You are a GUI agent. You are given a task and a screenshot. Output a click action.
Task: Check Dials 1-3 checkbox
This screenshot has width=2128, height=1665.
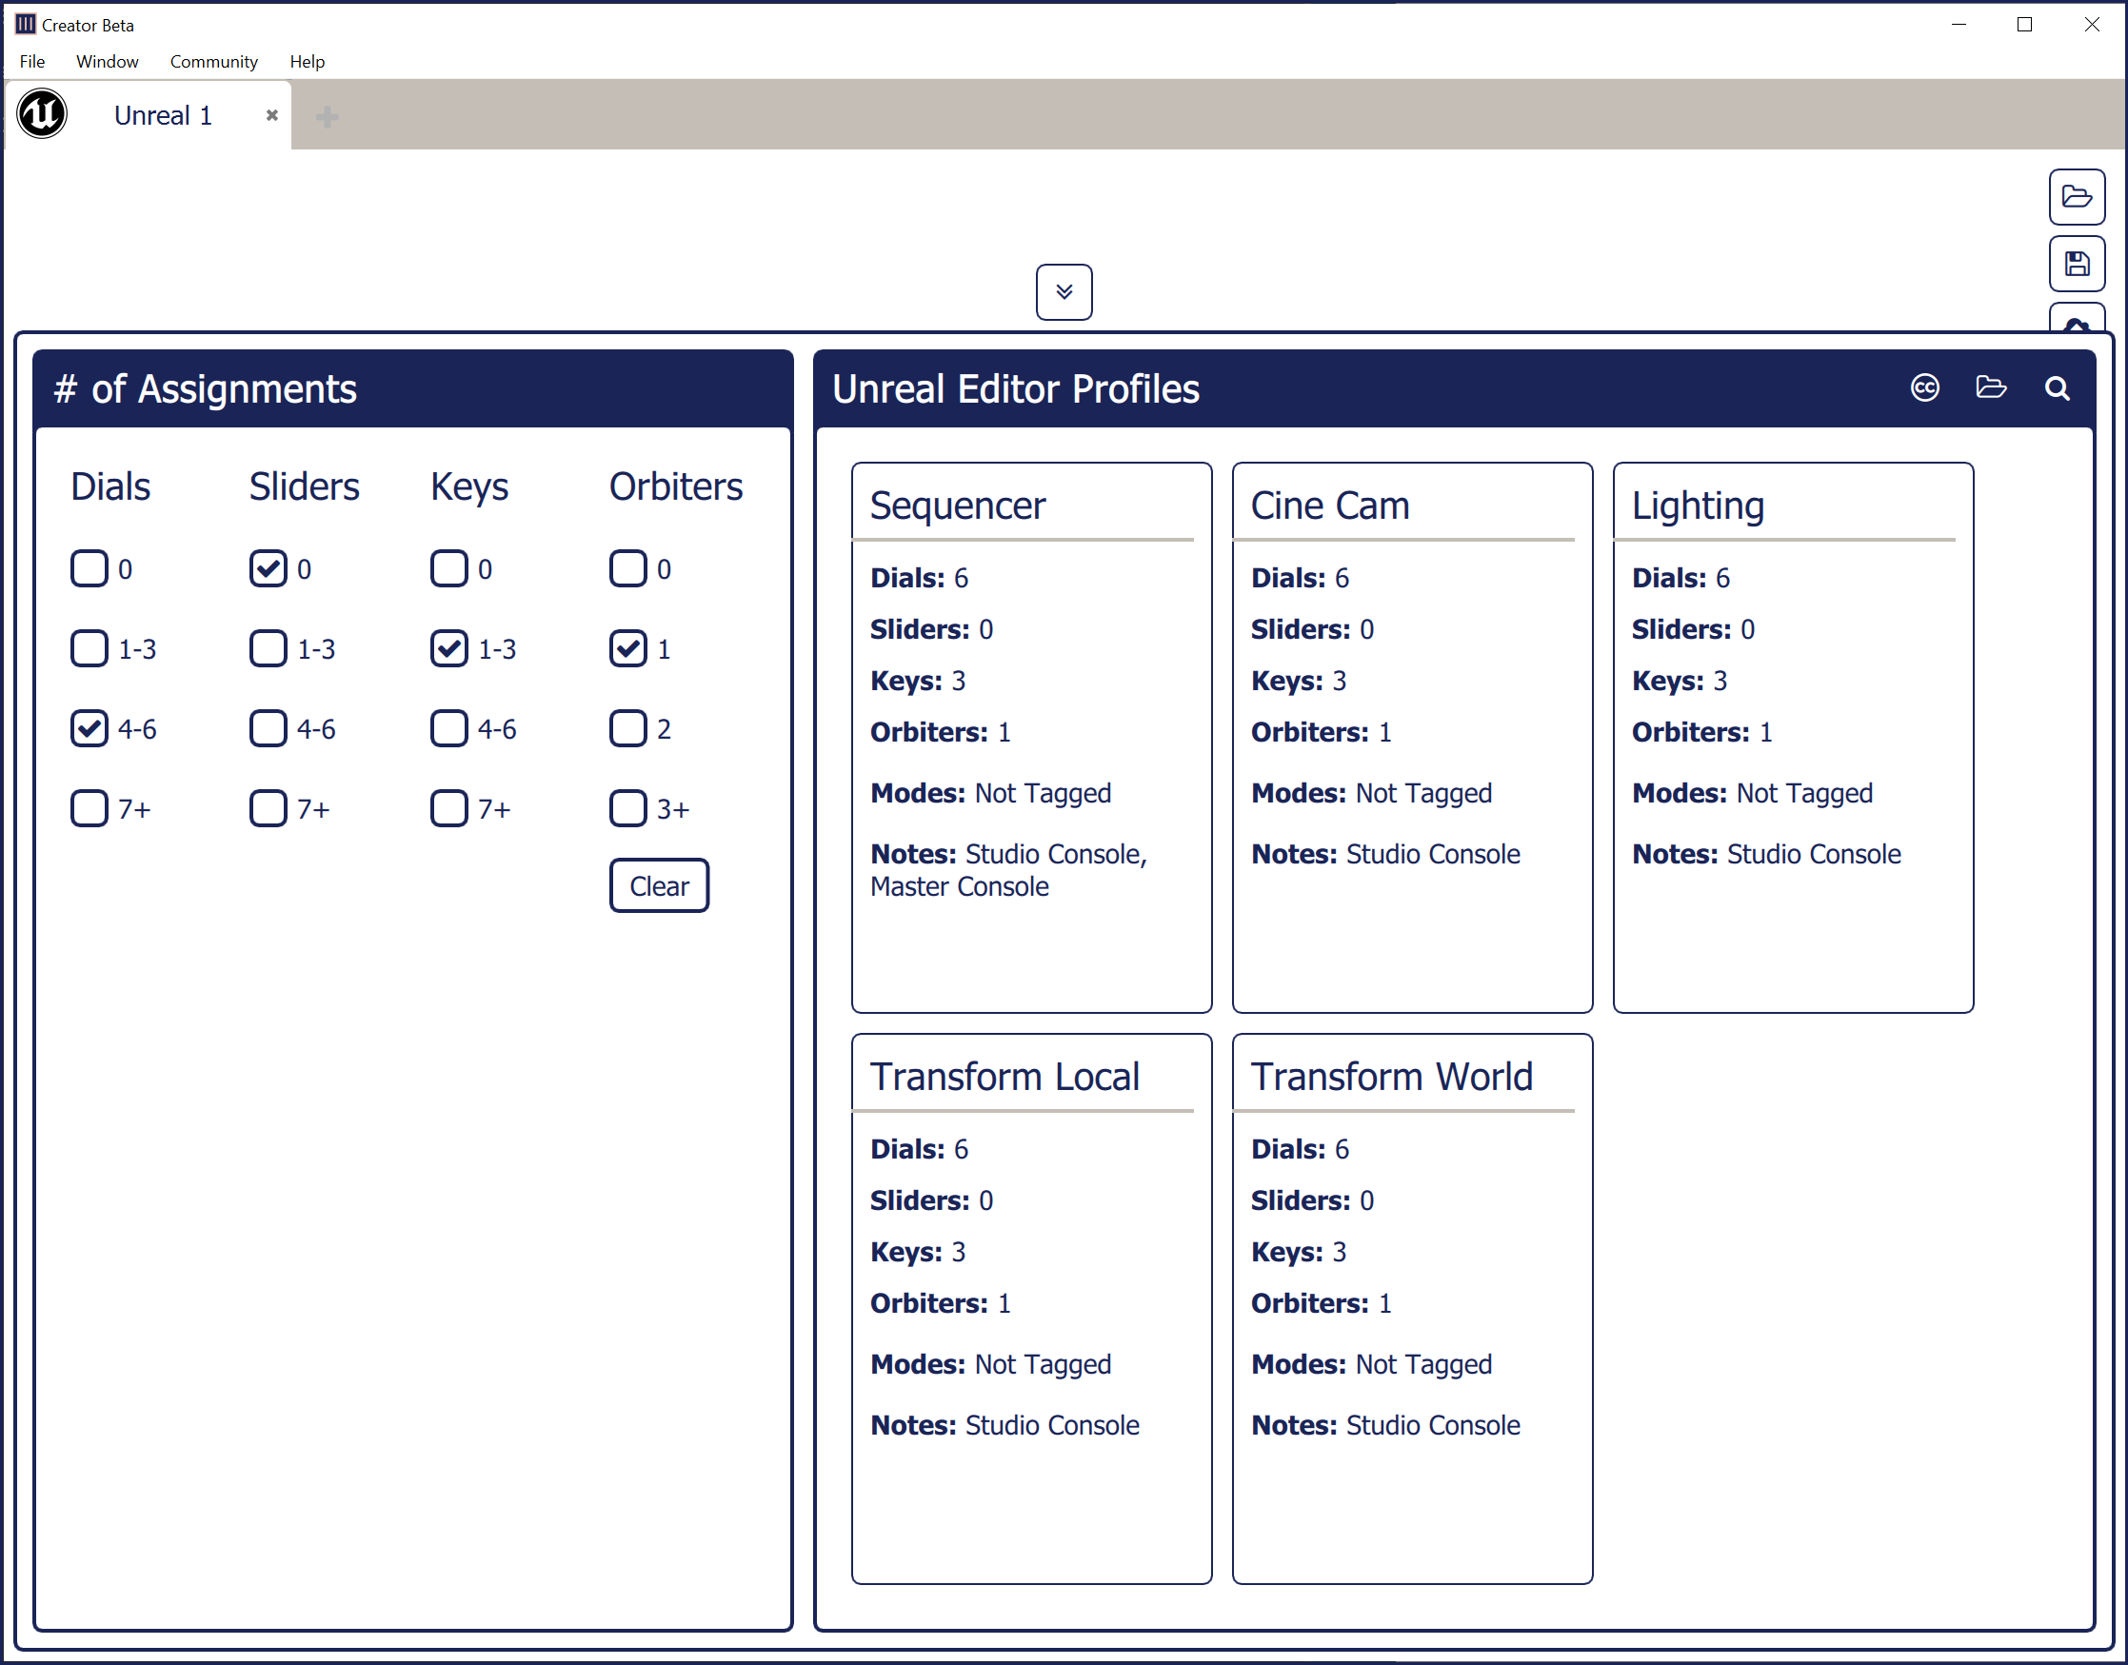click(x=89, y=648)
